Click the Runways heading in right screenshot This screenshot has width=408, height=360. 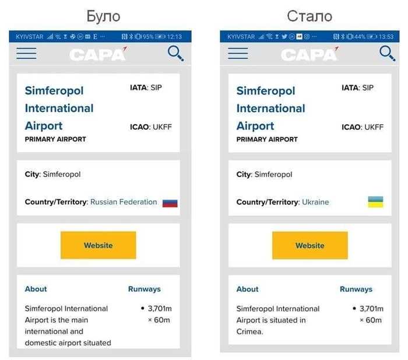click(x=356, y=289)
